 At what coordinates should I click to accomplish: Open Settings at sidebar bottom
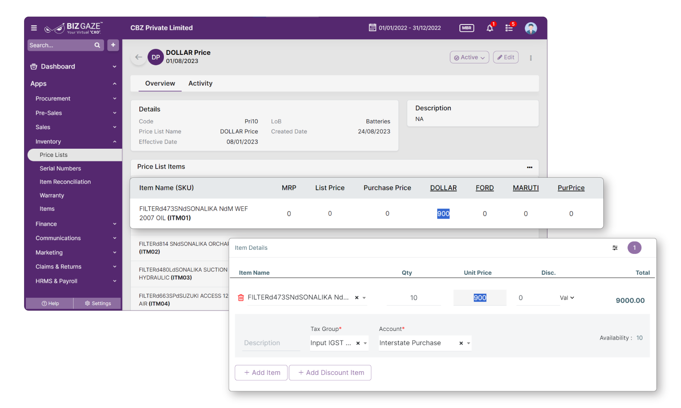click(98, 304)
